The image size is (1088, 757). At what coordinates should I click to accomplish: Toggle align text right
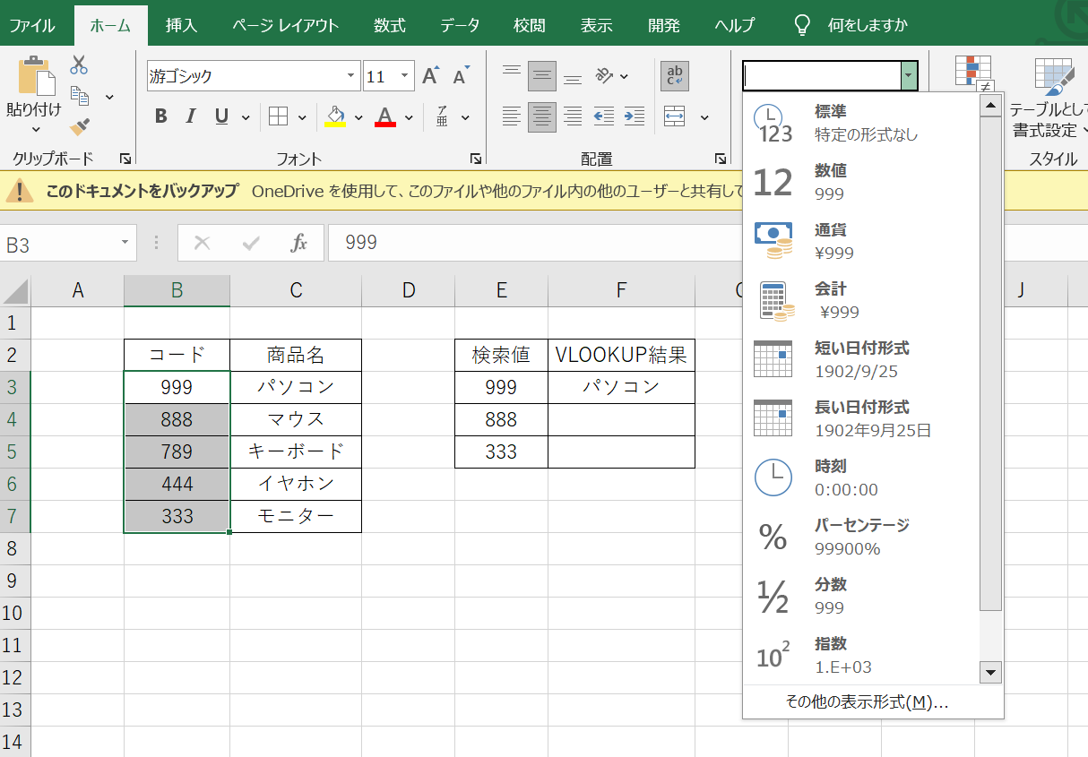coord(573,116)
